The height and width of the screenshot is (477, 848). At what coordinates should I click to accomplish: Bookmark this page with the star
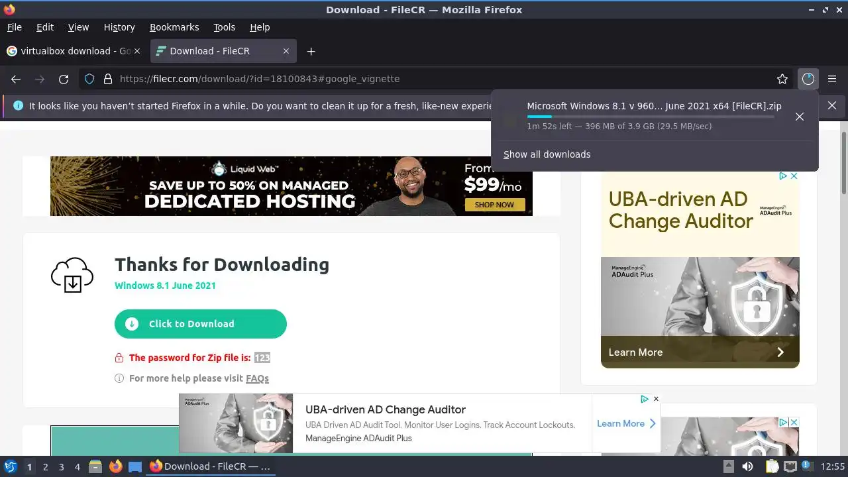click(782, 79)
